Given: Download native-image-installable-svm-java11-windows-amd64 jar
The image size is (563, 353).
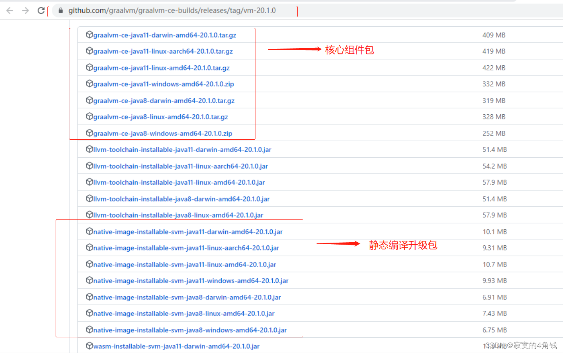Looking at the screenshot, I should coord(191,281).
